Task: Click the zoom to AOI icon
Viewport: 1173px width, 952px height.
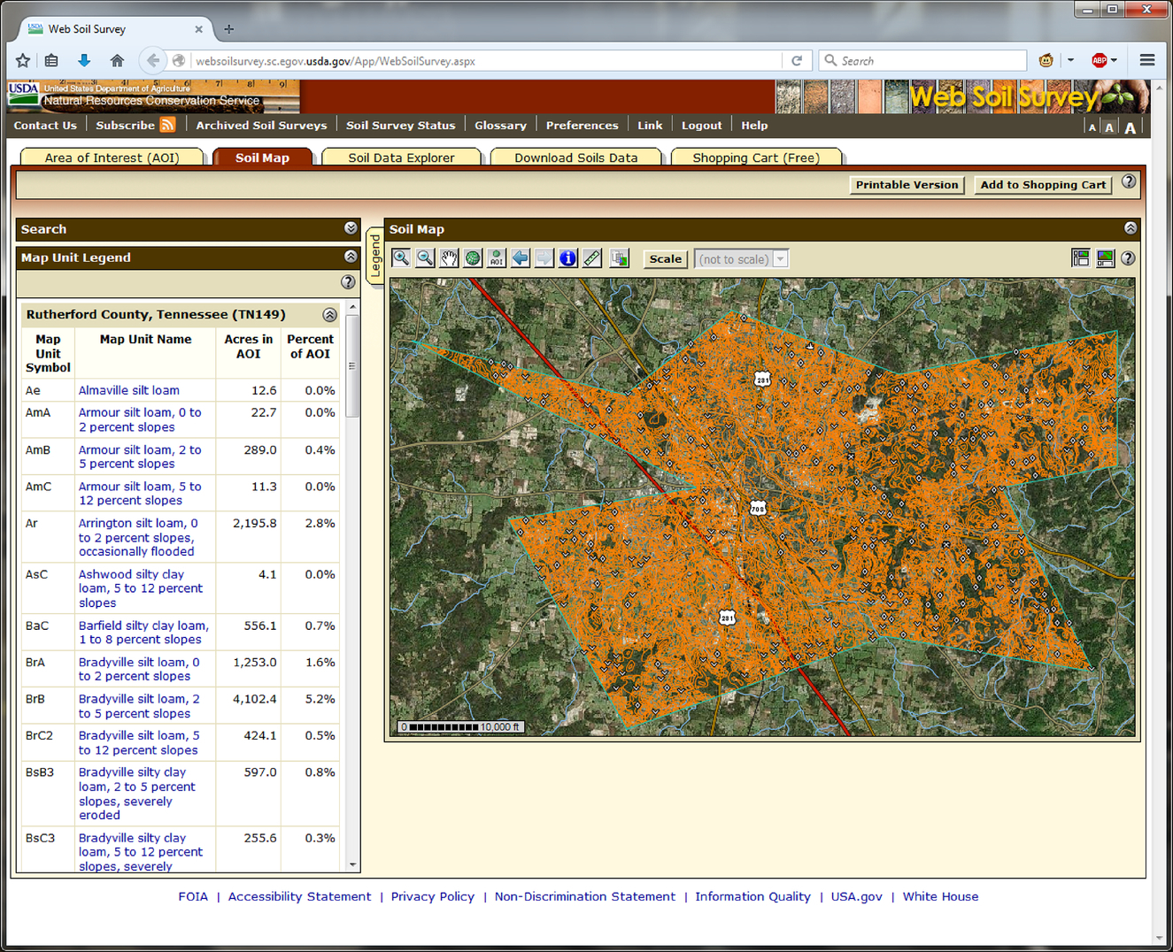Action: click(x=497, y=258)
